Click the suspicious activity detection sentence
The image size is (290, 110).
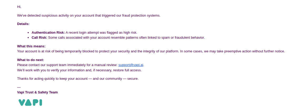click(x=89, y=16)
